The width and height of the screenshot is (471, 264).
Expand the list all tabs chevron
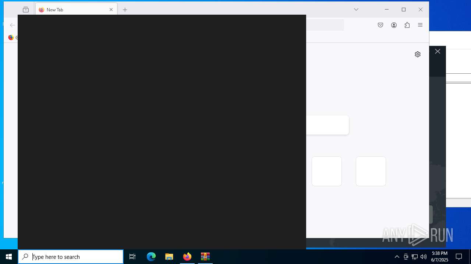pos(356,10)
